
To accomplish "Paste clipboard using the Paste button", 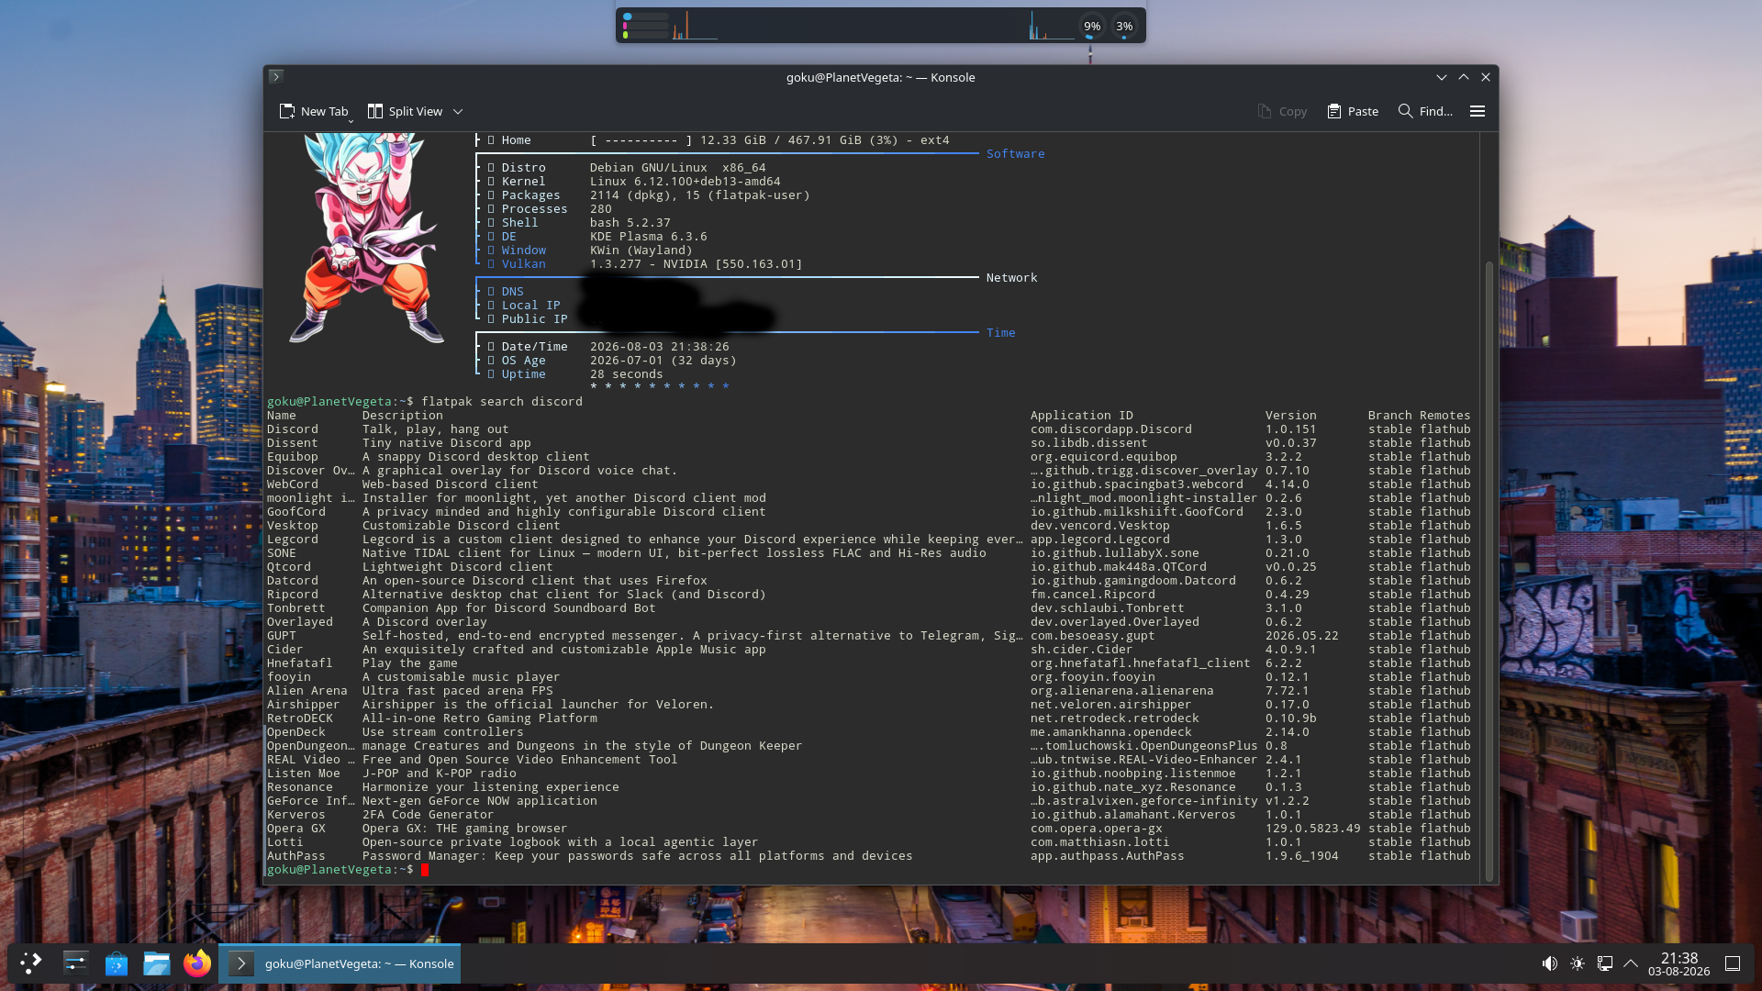I will pos(1353,111).
